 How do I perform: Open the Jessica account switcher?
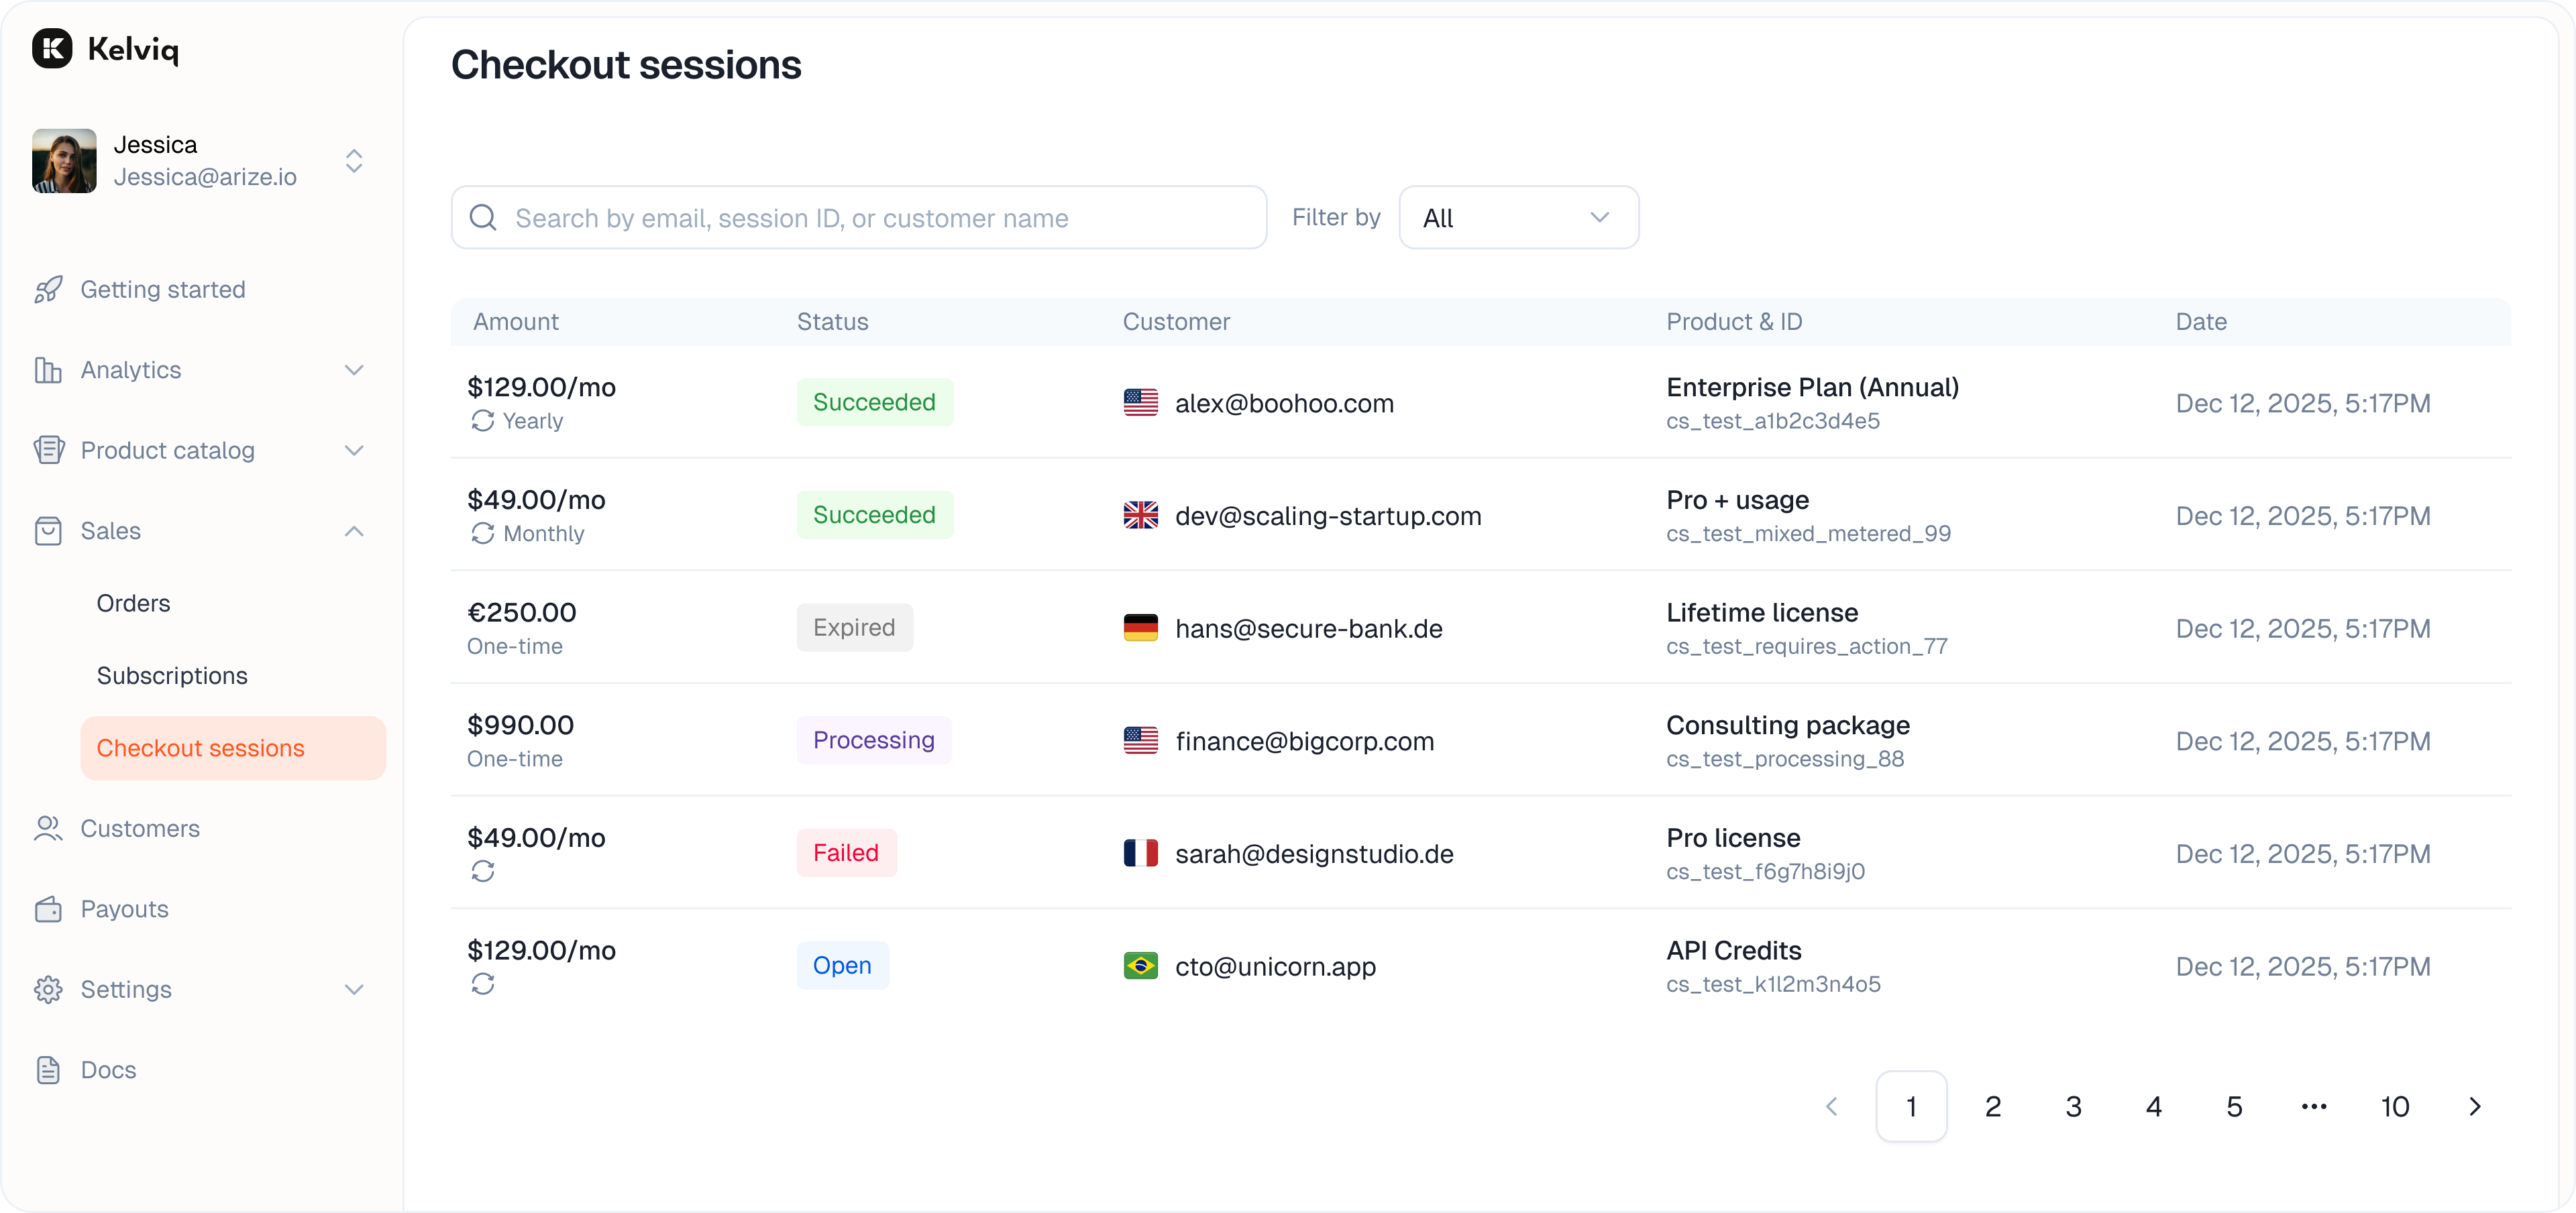point(354,161)
